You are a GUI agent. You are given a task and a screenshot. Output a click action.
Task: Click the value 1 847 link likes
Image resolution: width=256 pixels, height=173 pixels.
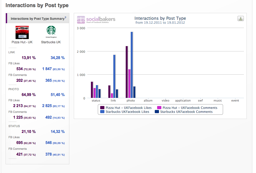tap(47, 69)
